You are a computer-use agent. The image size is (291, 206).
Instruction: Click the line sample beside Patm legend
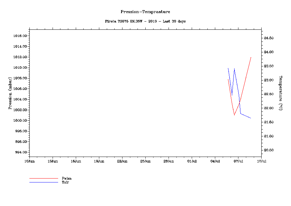click(x=43, y=179)
